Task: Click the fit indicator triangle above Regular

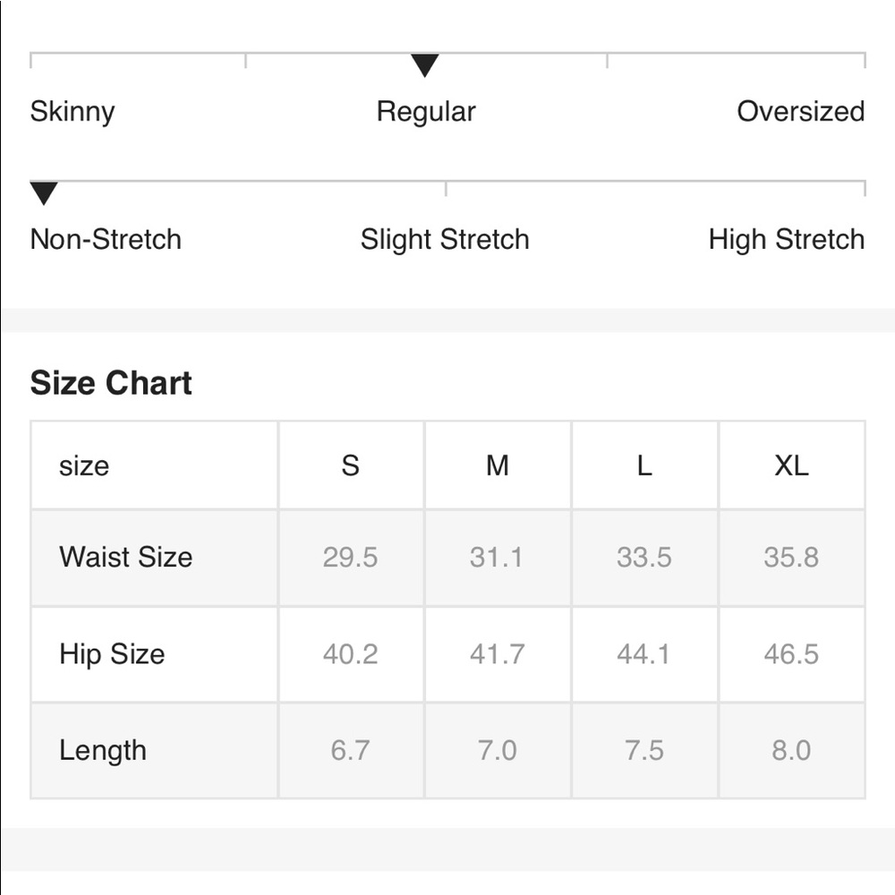Action: pos(425,65)
